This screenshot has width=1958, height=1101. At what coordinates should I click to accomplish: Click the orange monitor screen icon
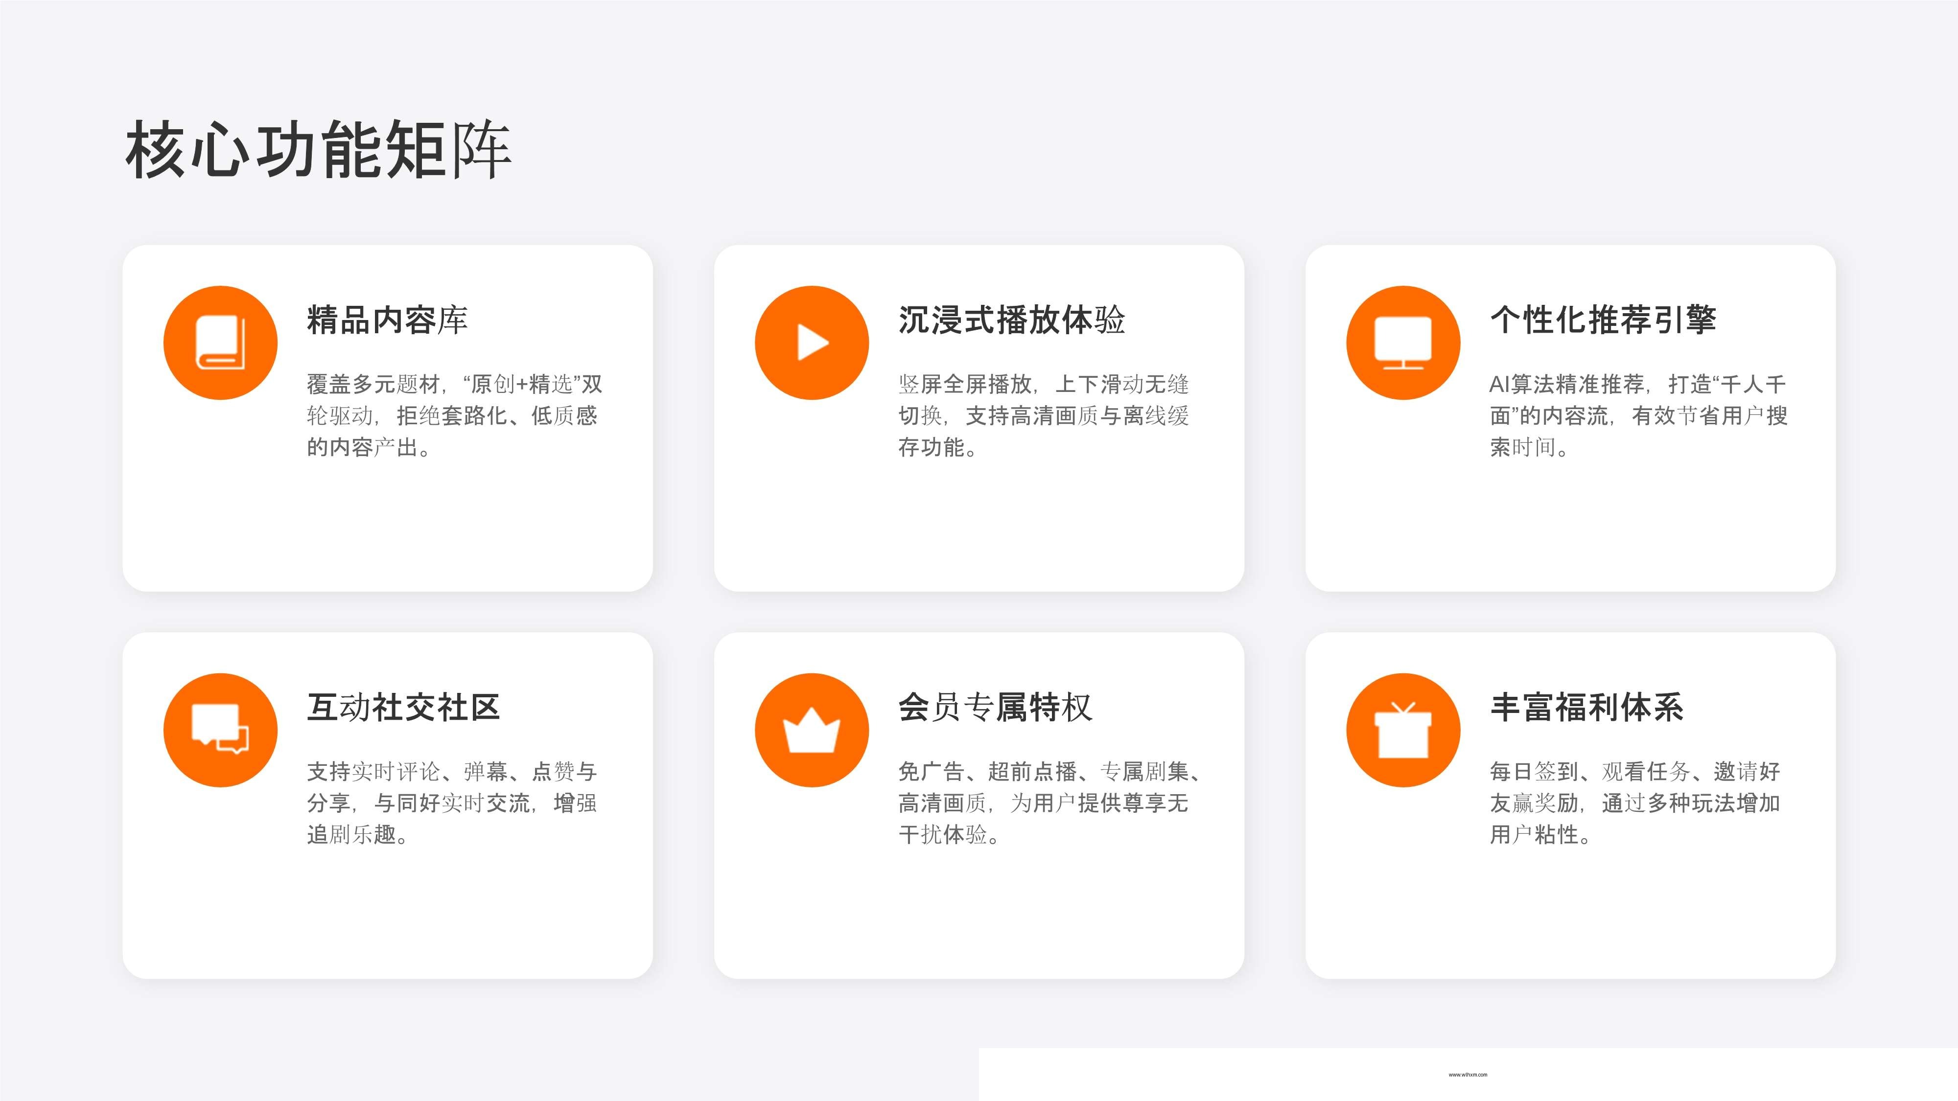pyautogui.click(x=1403, y=343)
